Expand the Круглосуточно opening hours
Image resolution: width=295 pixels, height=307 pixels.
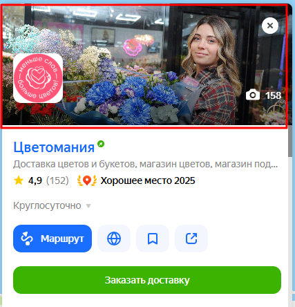click(x=52, y=205)
